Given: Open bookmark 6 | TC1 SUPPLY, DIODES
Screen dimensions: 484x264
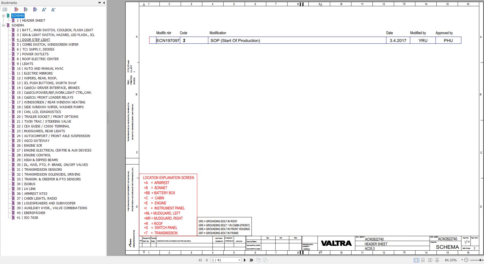Looking at the screenshot, I should point(36,49).
